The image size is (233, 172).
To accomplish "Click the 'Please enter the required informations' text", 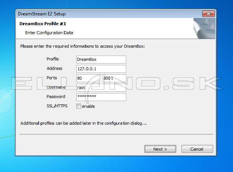I will click(82, 46).
